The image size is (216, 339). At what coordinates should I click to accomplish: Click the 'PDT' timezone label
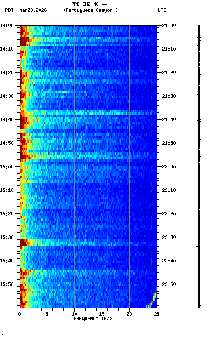(9, 10)
